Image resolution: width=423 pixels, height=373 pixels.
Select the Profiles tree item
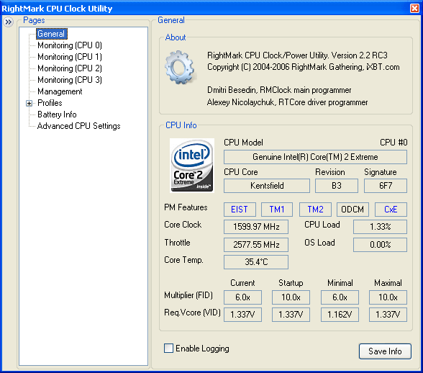point(50,103)
